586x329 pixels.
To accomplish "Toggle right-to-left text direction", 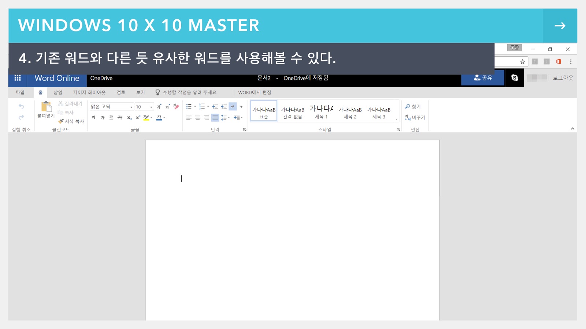I will pyautogui.click(x=241, y=107).
